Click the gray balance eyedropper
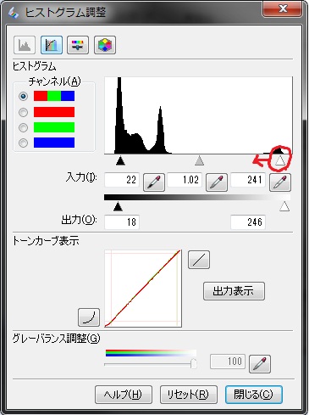 pos(260,364)
